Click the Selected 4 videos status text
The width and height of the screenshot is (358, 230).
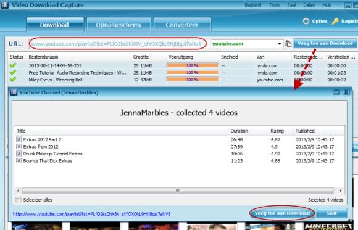tap(325, 200)
